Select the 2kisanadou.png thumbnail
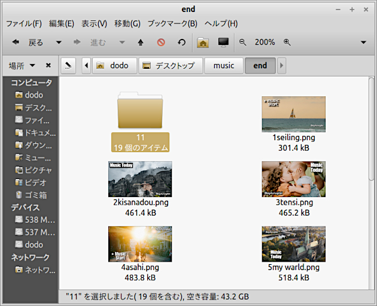Image resolution: width=377 pixels, height=306 pixels. (x=140, y=179)
